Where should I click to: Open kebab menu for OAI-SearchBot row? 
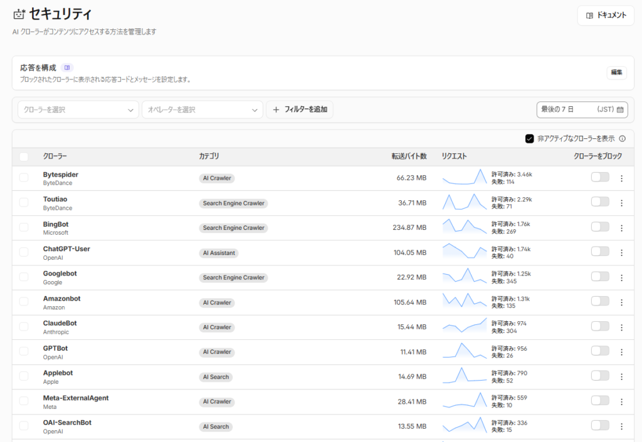click(x=621, y=426)
